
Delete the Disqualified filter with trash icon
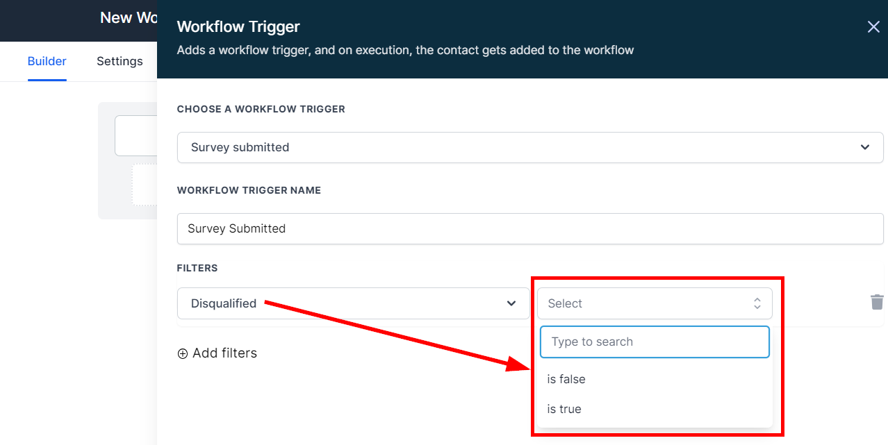click(877, 302)
